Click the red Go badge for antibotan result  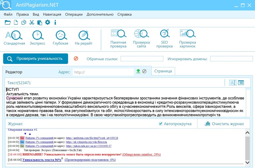point(22,138)
